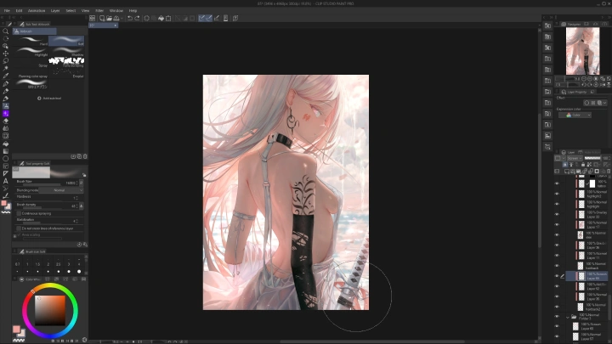This screenshot has height=344, width=612.
Task: Open the Expression color dropdown
Action: (575, 115)
